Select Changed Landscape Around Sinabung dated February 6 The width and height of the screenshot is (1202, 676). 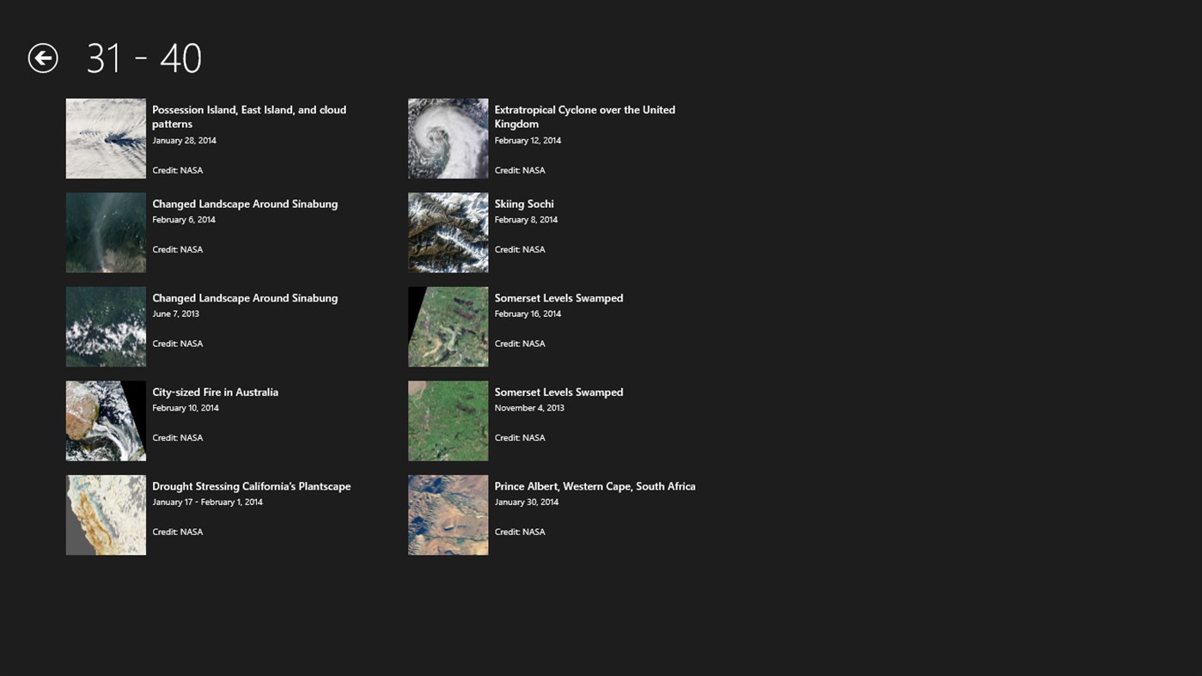tap(245, 204)
